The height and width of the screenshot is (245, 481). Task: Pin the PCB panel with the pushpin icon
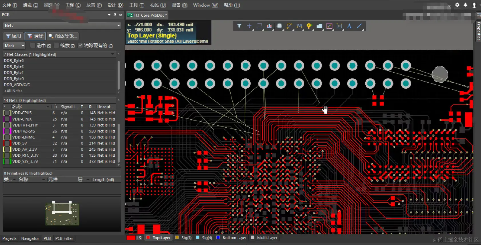tap(115, 15)
